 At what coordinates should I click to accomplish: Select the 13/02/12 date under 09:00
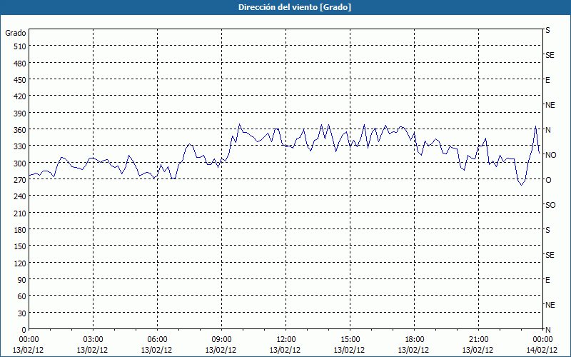point(221,350)
